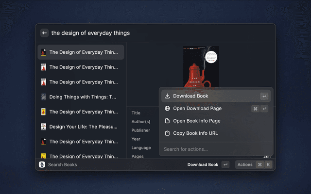The image size is (311, 194).
Task: Click the download icon next to Download Book
Action: pyautogui.click(x=167, y=96)
